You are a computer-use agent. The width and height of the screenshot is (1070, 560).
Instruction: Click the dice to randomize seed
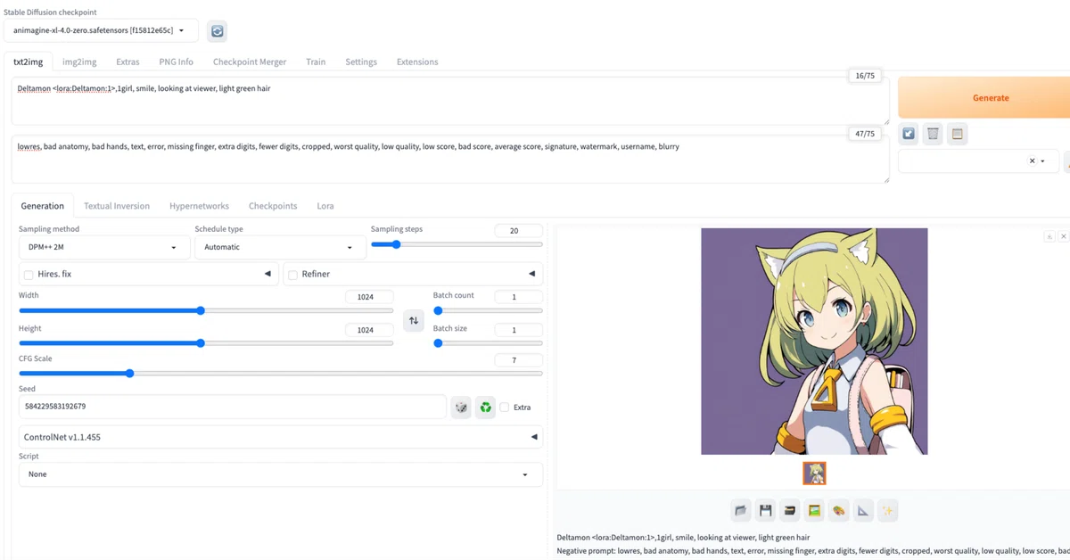tap(461, 408)
